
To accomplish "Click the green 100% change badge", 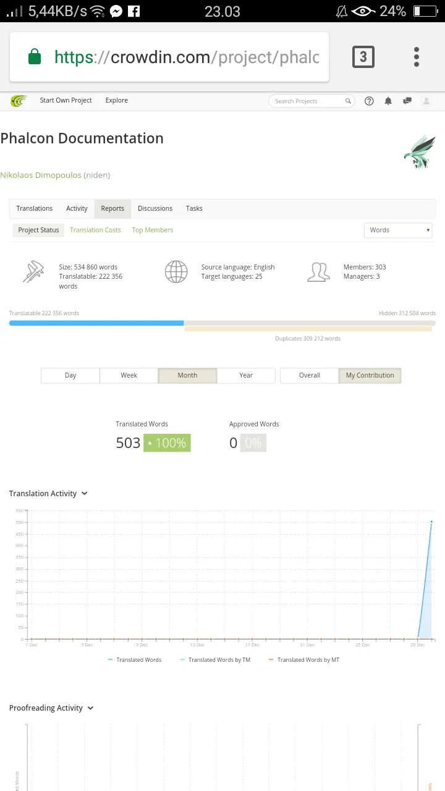I will pos(167,443).
